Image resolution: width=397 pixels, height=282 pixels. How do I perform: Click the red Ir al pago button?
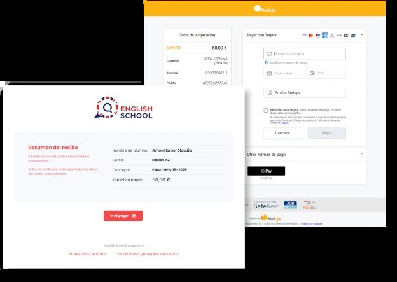pos(123,216)
